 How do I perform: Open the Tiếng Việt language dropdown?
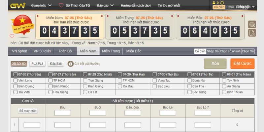click(x=246, y=7)
